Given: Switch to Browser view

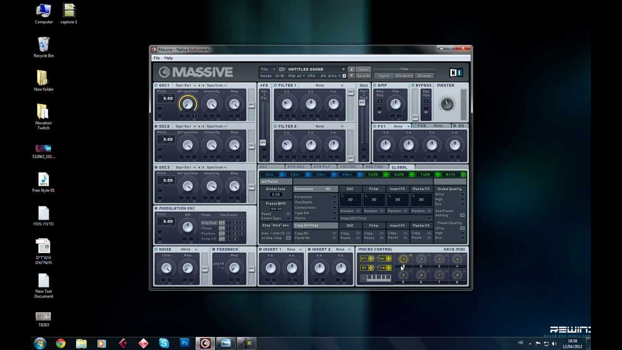Looking at the screenshot, I should [x=424, y=76].
